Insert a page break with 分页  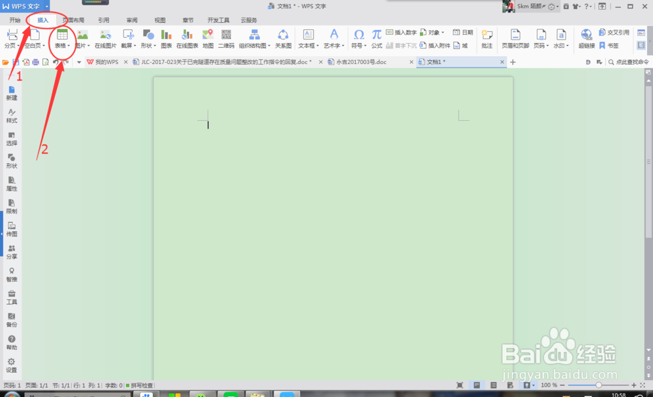12,39
